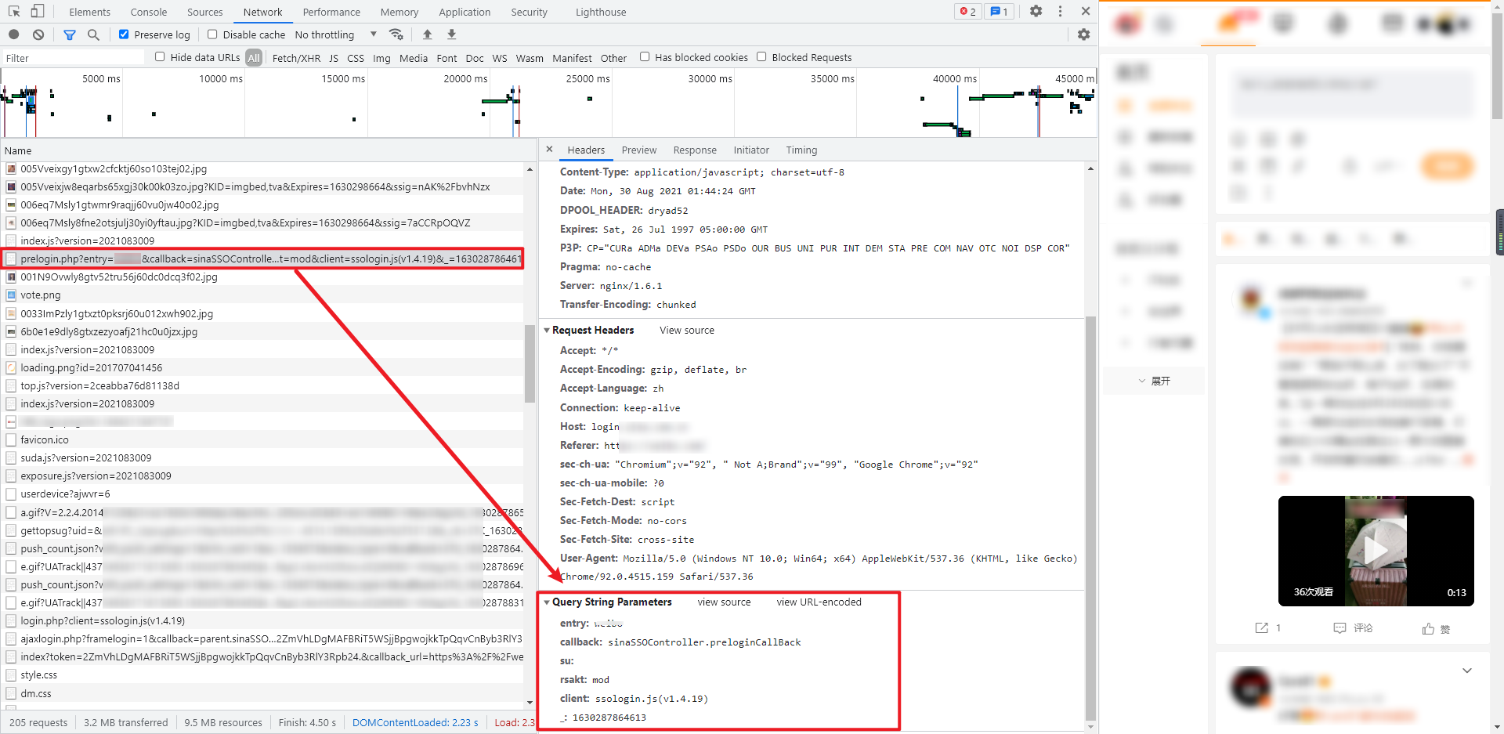Screen dimensions: 1504x734
Task: Click the 20000 ms timeline marker area
Action: coord(465,79)
